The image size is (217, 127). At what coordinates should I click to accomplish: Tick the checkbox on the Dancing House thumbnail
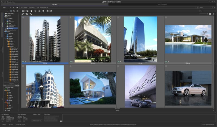pos(23,66)
